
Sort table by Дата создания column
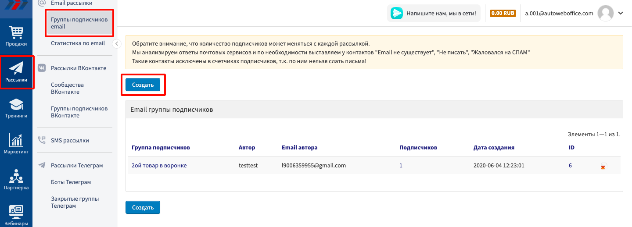[494, 148]
